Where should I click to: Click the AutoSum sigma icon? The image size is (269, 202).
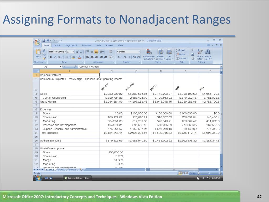coord(193,50)
